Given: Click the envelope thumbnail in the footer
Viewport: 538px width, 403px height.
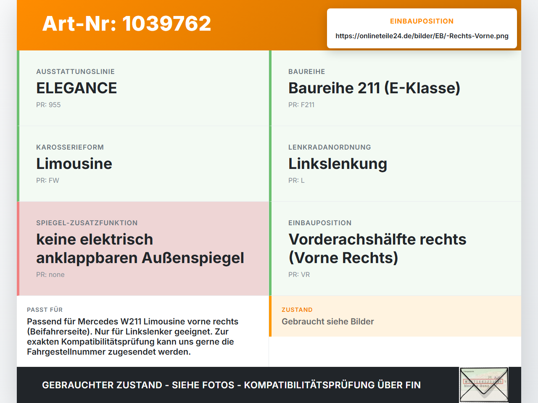Looking at the screenshot, I should 484,385.
